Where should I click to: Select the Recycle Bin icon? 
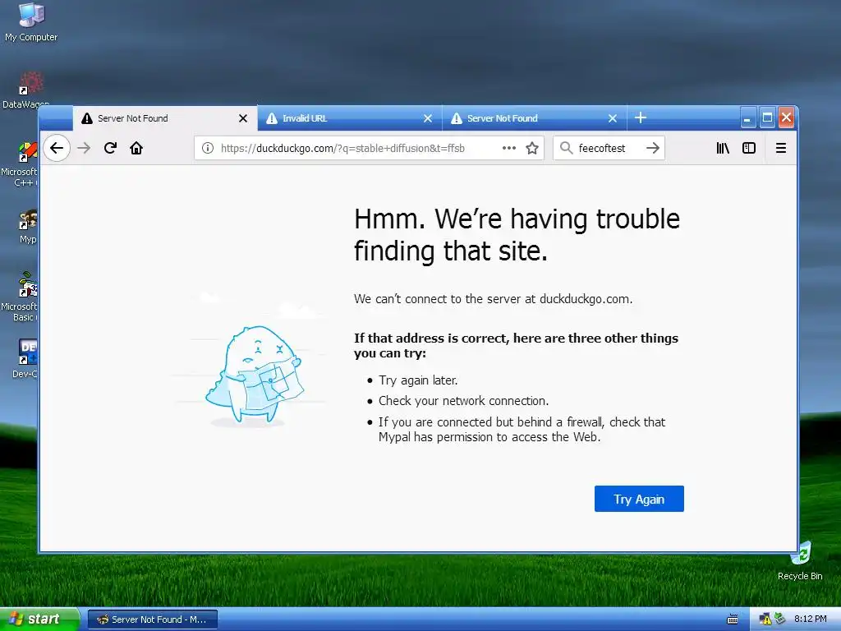click(x=800, y=561)
